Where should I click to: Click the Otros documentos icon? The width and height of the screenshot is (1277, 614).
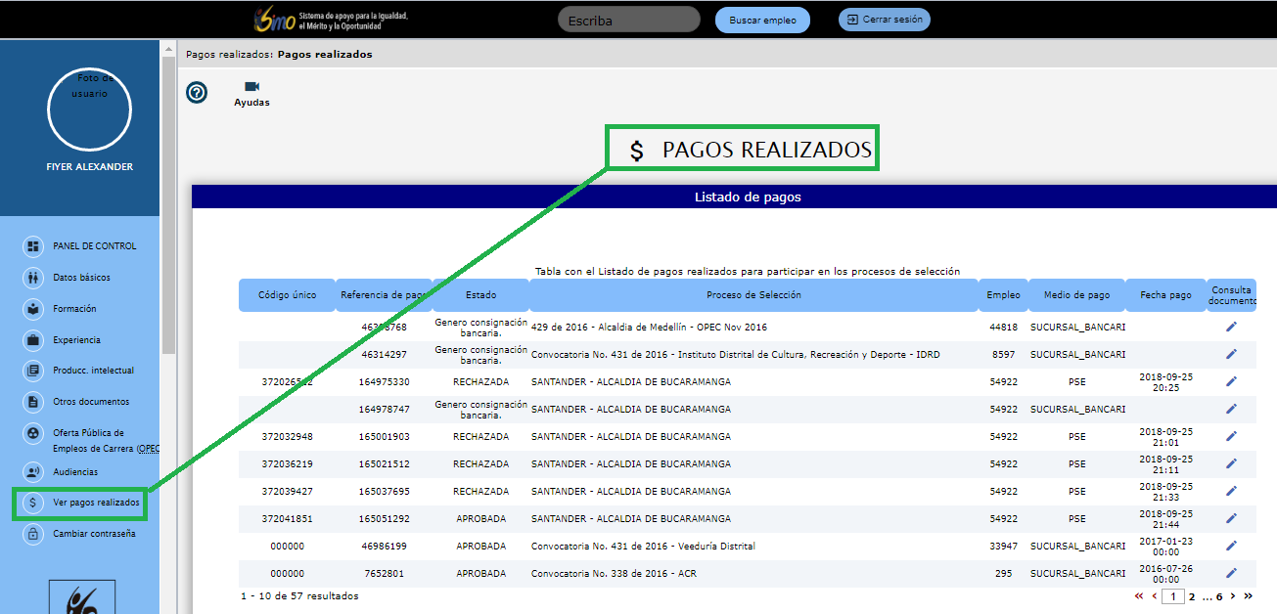[33, 402]
